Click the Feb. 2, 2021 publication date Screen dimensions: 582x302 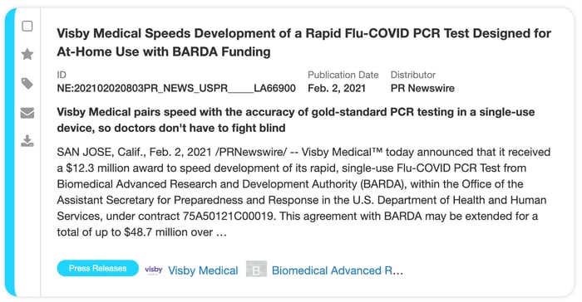pyautogui.click(x=337, y=88)
